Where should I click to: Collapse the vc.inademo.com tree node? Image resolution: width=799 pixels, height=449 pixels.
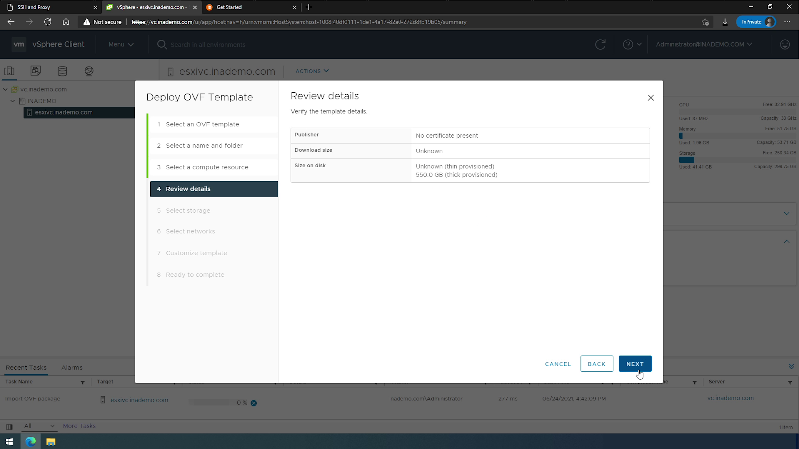[5, 89]
